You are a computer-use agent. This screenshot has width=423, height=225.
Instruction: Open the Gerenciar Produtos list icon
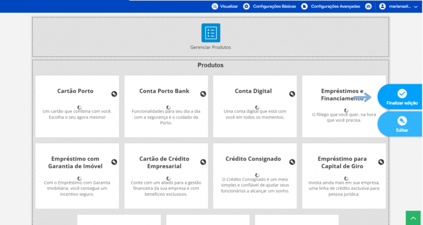tap(210, 33)
